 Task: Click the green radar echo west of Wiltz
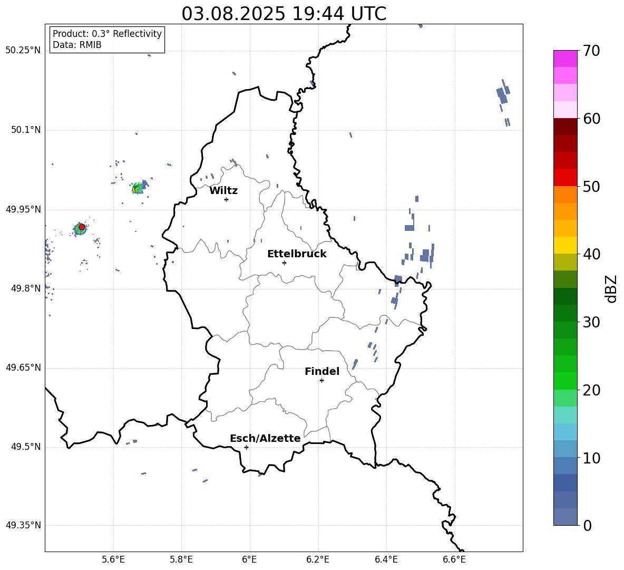(138, 188)
